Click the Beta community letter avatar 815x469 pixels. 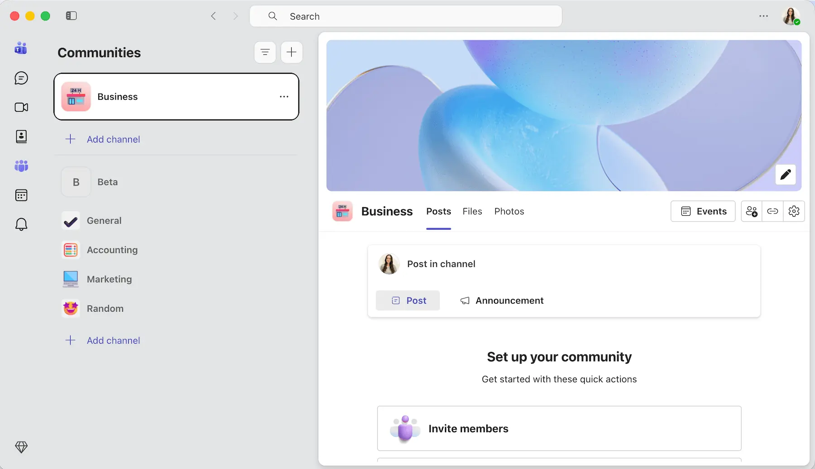point(76,182)
